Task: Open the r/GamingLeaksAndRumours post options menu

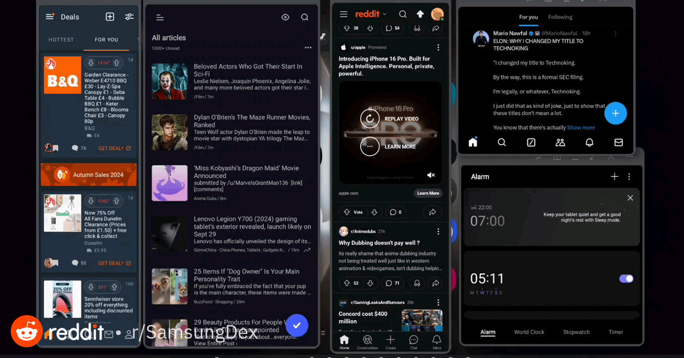Action: pos(438,302)
